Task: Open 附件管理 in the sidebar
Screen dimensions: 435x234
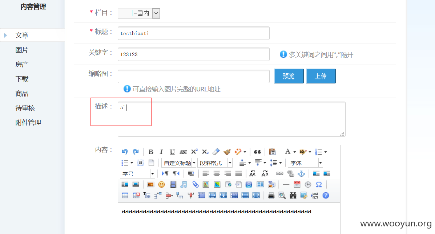Action: (28, 122)
